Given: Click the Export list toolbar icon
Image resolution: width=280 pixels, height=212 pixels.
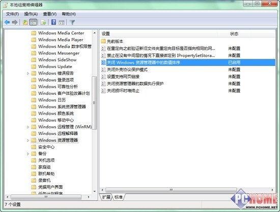Looking at the screenshot, I should point(43,22).
